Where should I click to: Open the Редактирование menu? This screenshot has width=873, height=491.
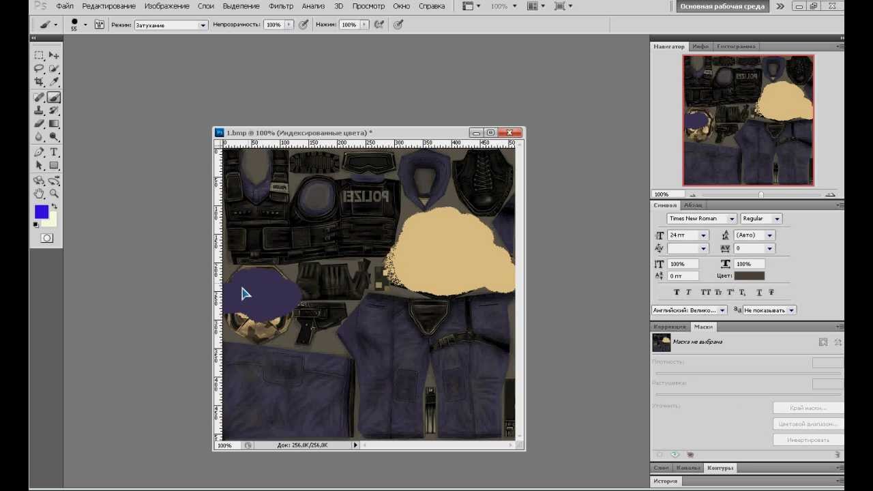108,6
